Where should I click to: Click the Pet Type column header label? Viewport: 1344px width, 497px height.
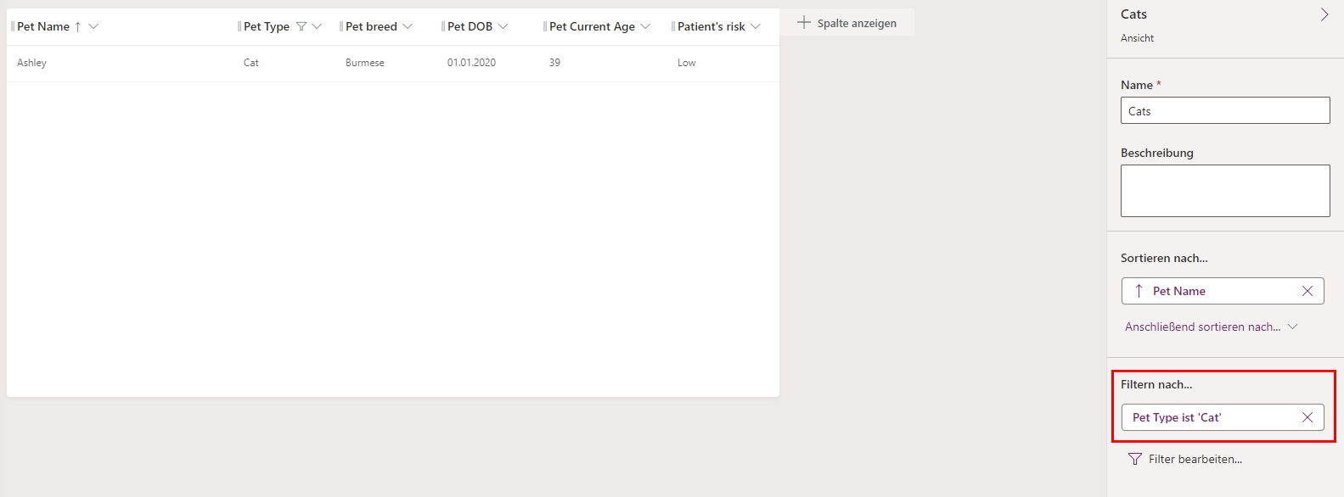[267, 26]
